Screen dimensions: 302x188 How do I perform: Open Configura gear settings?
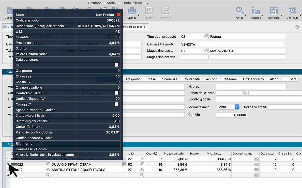(x=292, y=11)
